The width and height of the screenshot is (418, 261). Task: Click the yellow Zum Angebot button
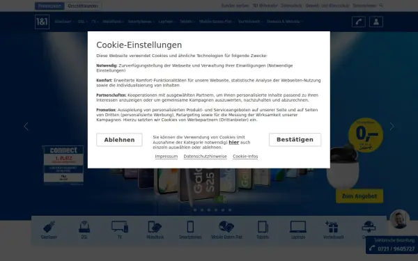pyautogui.click(x=359, y=196)
